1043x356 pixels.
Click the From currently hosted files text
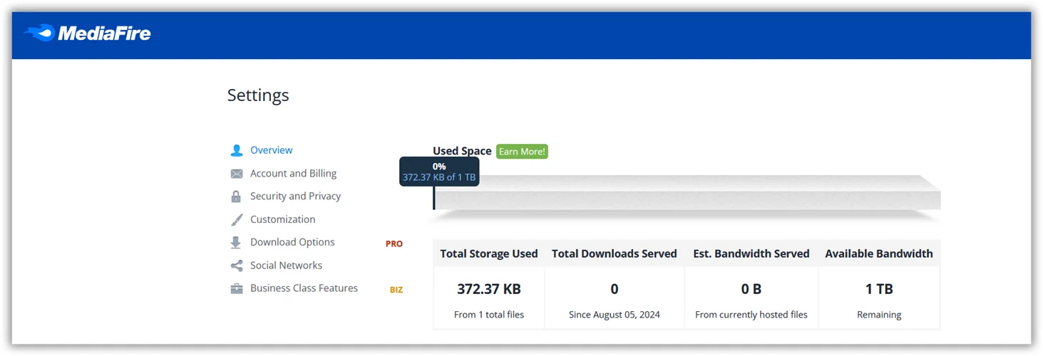pyautogui.click(x=751, y=315)
